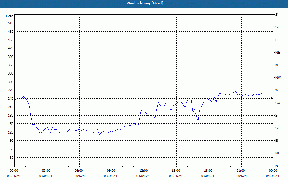Viewport: 288px width, 180px height.
Task: Click the Windrichtung [Grad] chart title
Action: [x=145, y=3]
